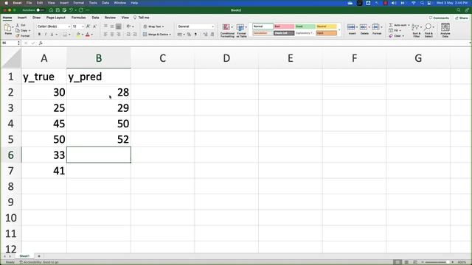The image size is (472, 265).
Task: Expand the cell styles gallery arrow
Action: point(339,30)
